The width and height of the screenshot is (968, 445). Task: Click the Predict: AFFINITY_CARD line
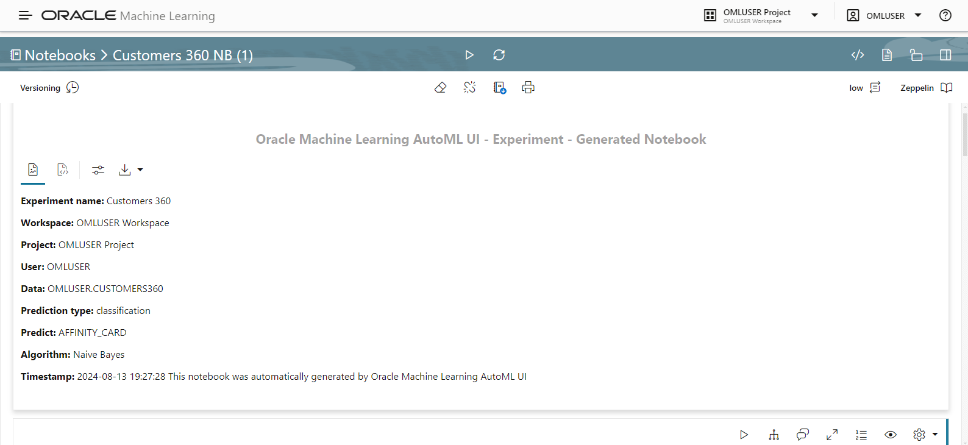74,333
